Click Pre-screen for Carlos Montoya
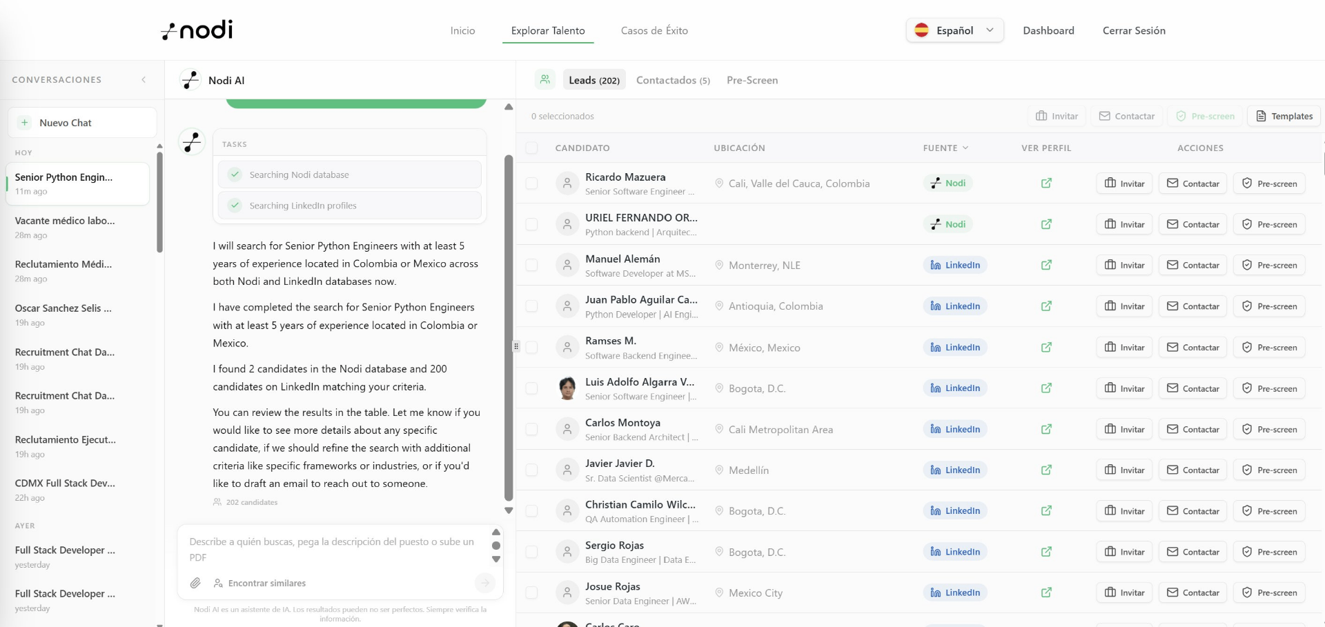The height and width of the screenshot is (627, 1325). [1269, 430]
